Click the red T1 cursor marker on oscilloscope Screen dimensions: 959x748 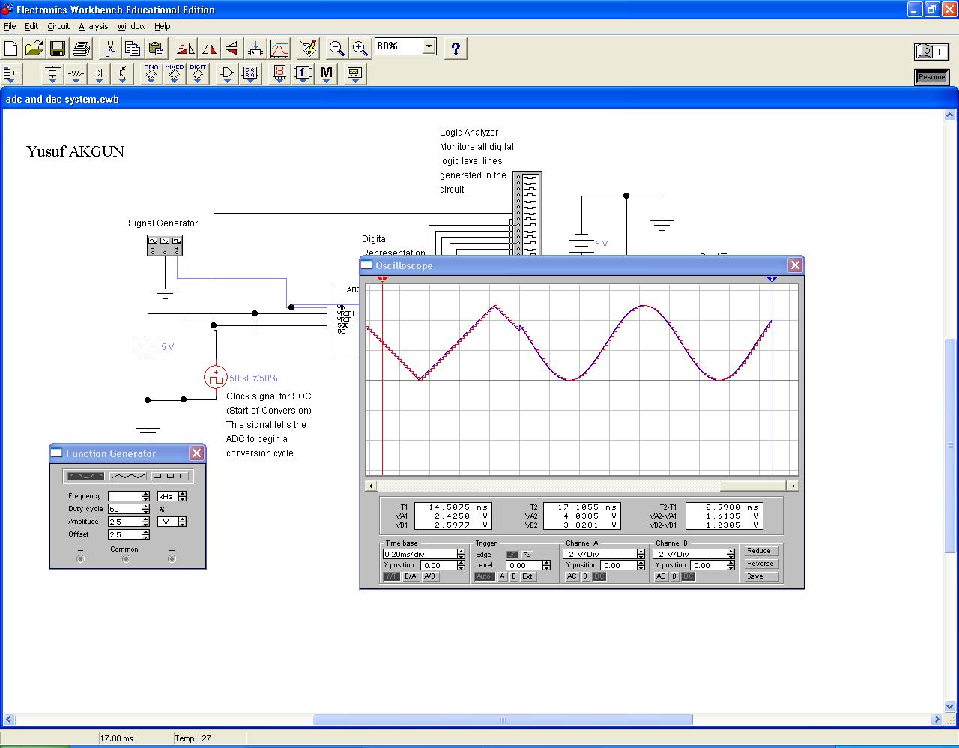(x=382, y=279)
